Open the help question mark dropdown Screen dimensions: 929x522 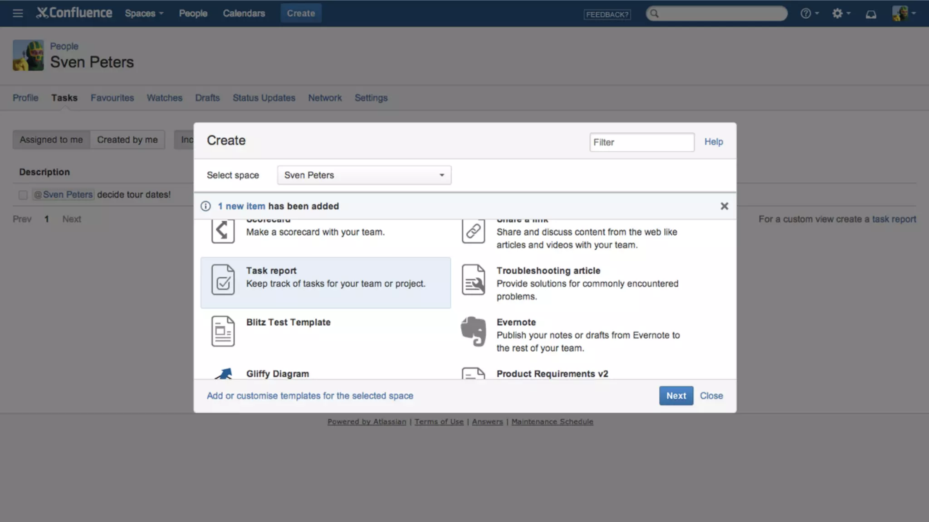click(x=809, y=14)
